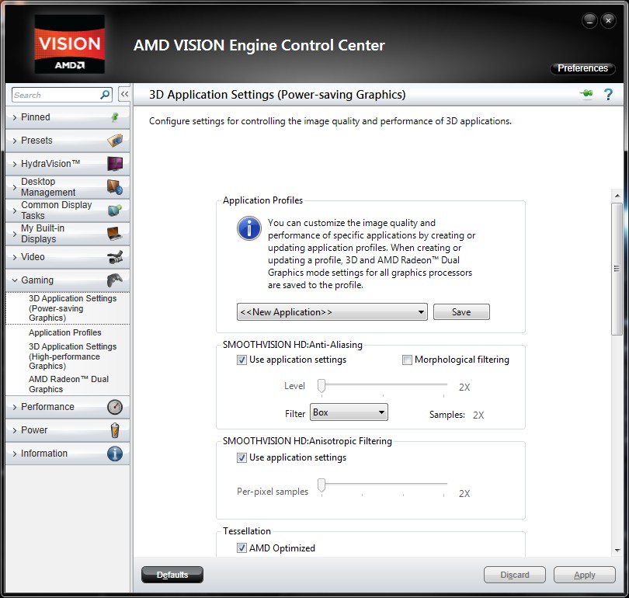Click the Save profile button

(461, 312)
